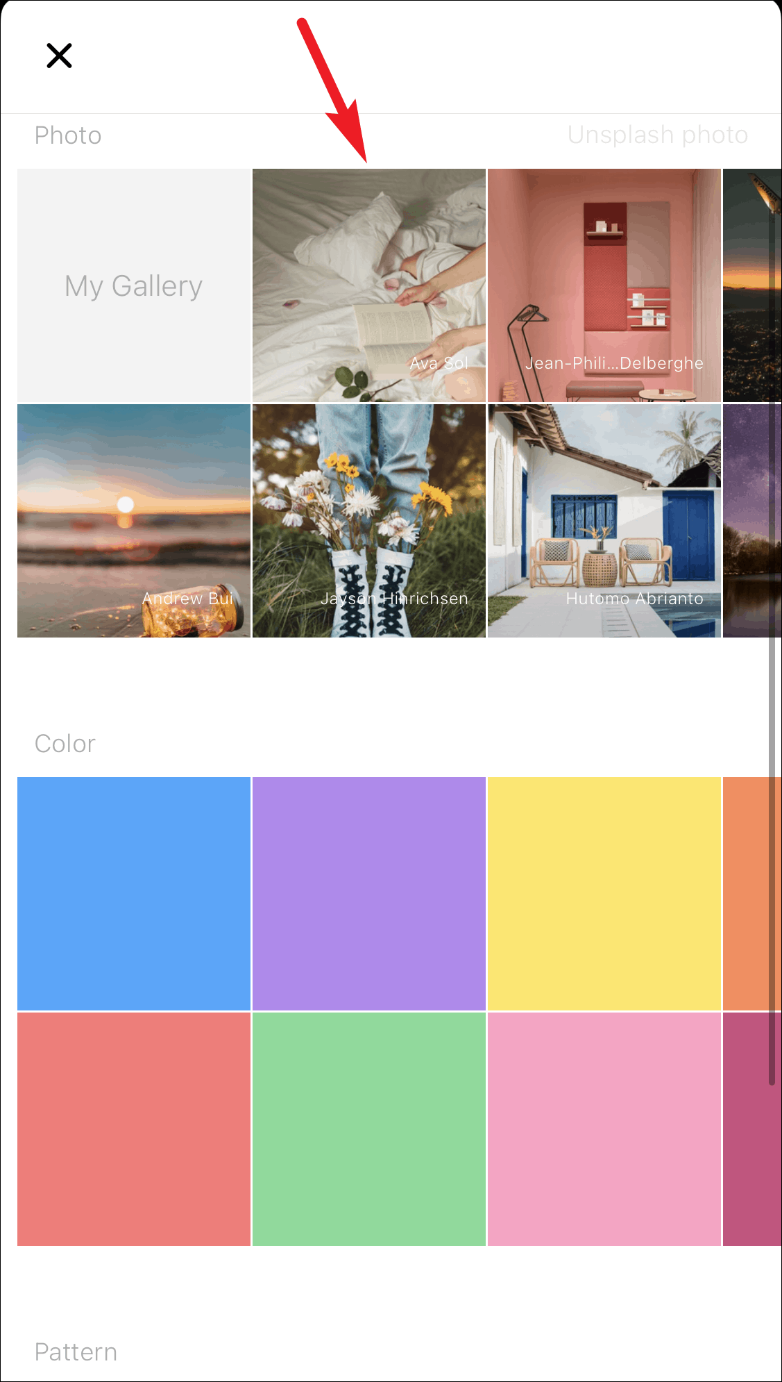
Task: Open My Gallery tile
Action: (x=134, y=285)
